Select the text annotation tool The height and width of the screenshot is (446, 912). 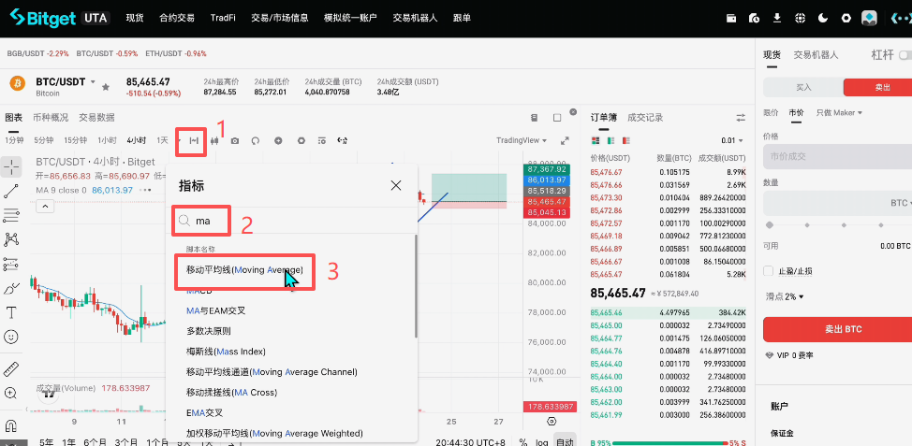11,312
